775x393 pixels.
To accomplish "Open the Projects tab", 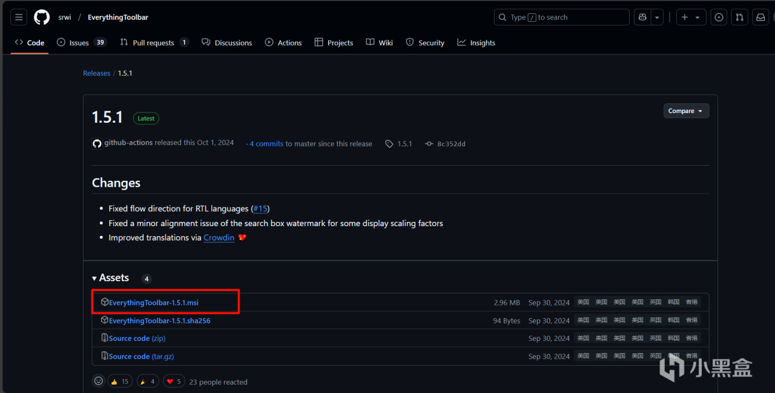I will pyautogui.click(x=334, y=42).
